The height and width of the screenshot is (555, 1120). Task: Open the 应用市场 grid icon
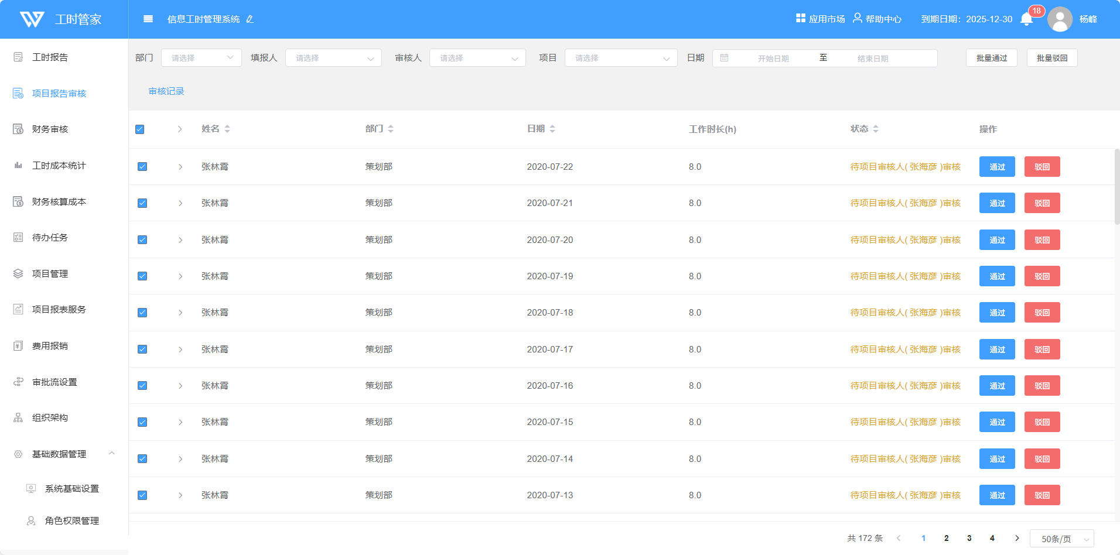tap(800, 18)
